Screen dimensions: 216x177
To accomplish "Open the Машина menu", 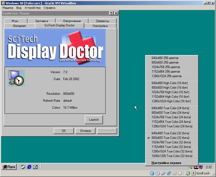I will [x=8, y=8].
